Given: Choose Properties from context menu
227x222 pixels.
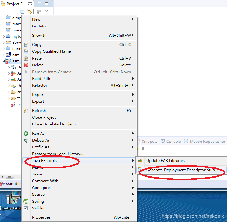Looking at the screenshot, I should 79,217.
